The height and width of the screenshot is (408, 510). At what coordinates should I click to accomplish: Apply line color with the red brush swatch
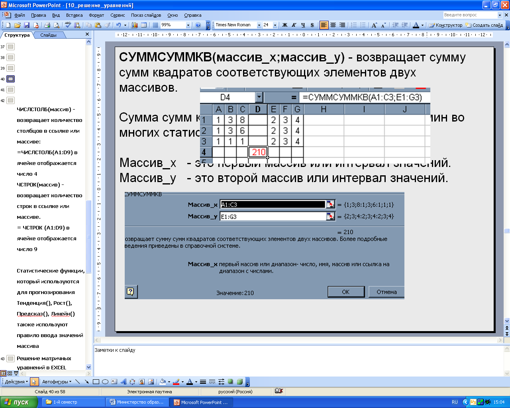pos(176,382)
